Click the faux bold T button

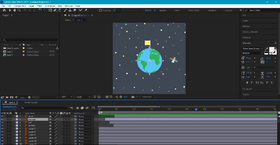247,83
